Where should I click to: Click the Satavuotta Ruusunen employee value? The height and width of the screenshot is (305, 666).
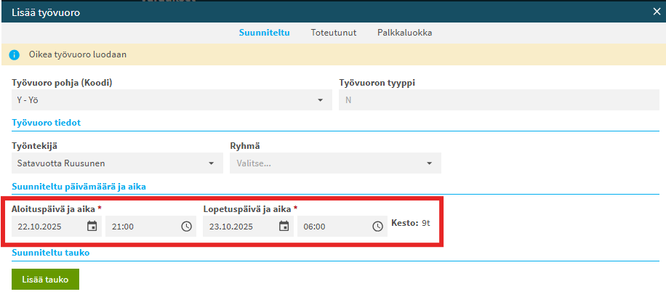point(61,163)
